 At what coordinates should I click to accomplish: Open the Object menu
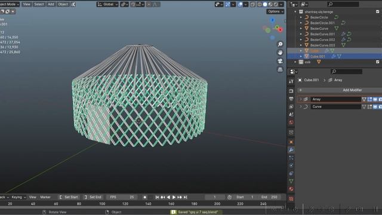63,4
